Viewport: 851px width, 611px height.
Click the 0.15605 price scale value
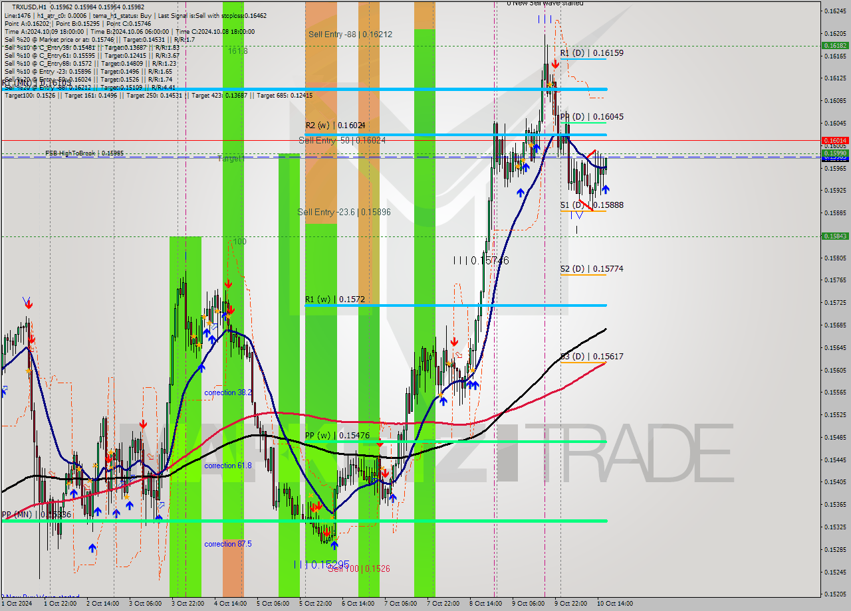835,370
